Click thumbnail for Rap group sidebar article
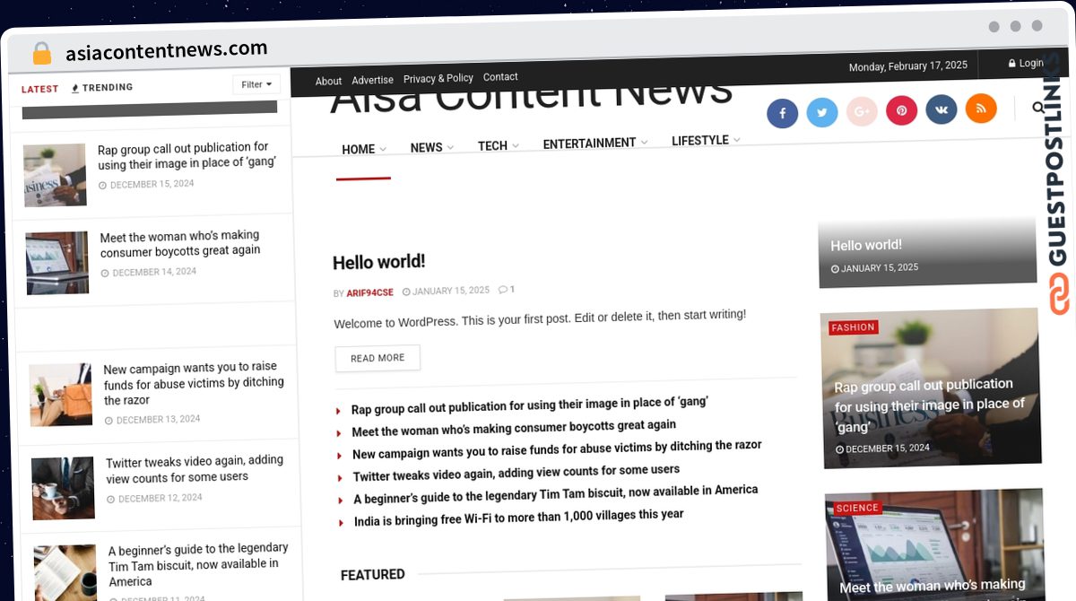 click(x=55, y=176)
